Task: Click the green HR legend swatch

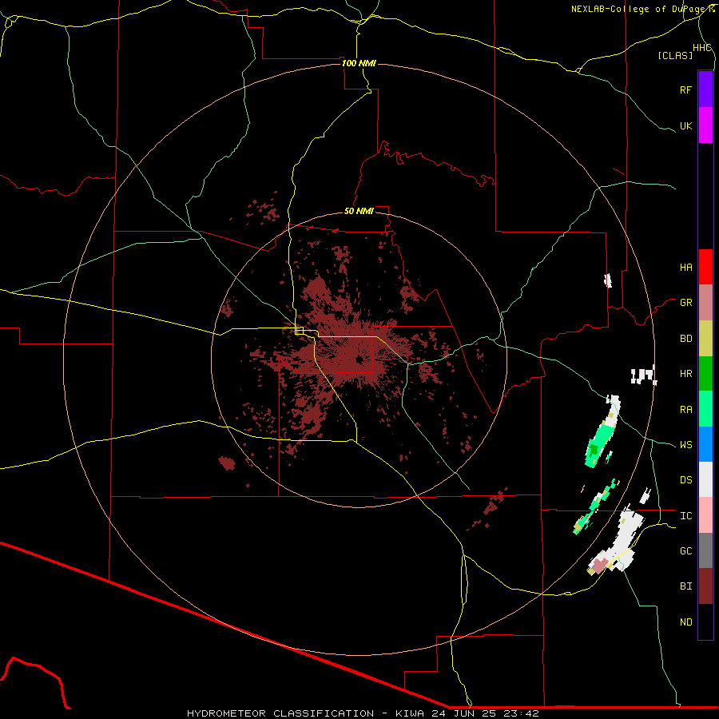Action: point(705,374)
